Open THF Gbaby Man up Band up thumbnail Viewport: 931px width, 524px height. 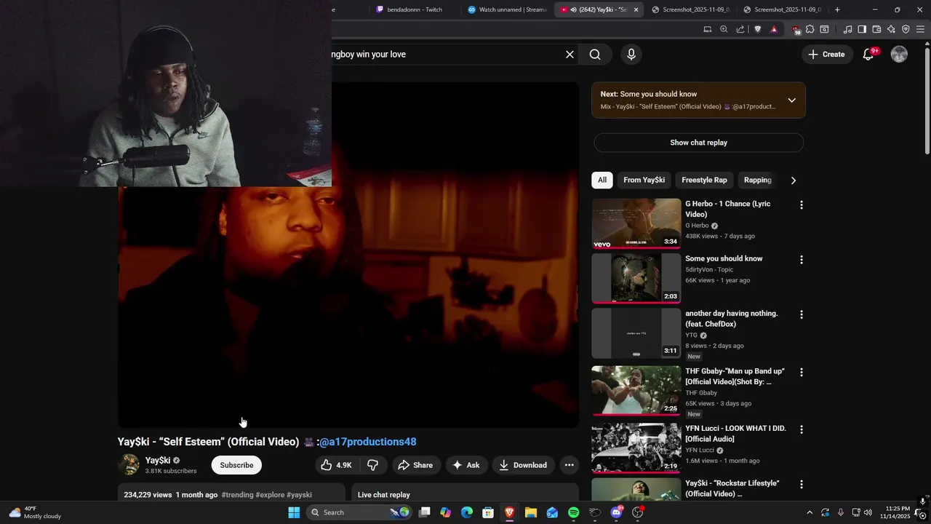[636, 391]
